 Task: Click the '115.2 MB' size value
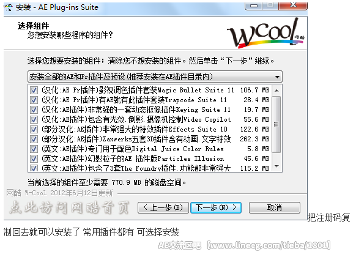[254, 168]
